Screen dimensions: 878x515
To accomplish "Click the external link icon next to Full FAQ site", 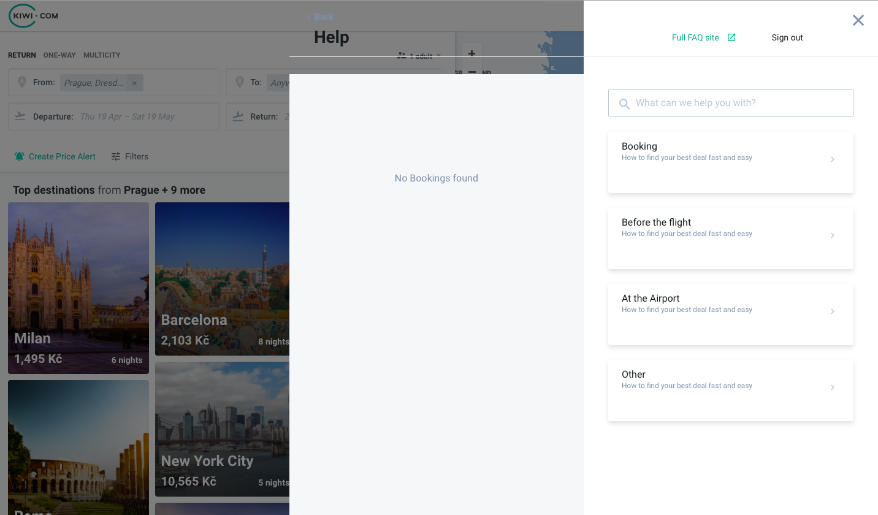I will [x=731, y=37].
